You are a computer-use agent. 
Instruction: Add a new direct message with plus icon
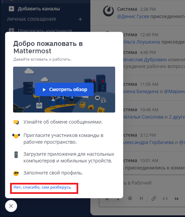tap(80, 19)
